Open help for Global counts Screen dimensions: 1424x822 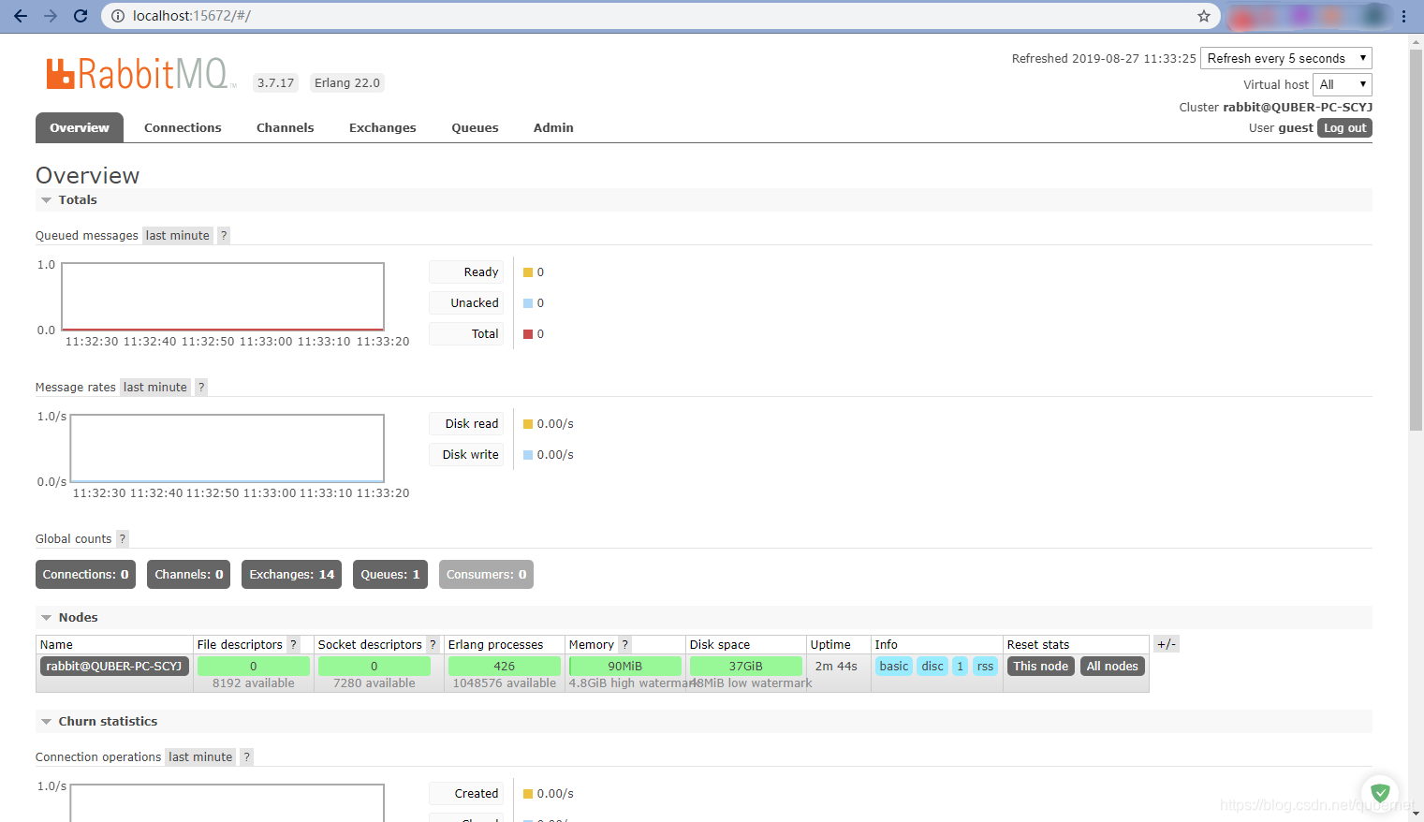(x=122, y=538)
